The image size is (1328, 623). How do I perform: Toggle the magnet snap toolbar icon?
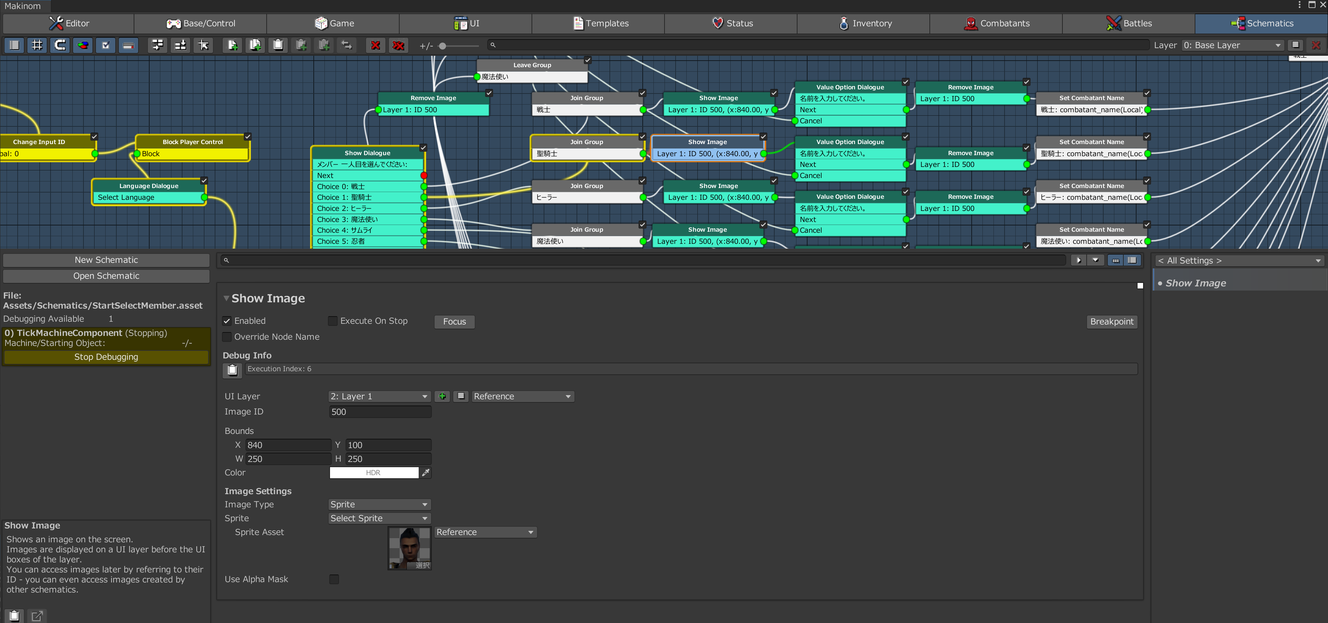click(60, 45)
